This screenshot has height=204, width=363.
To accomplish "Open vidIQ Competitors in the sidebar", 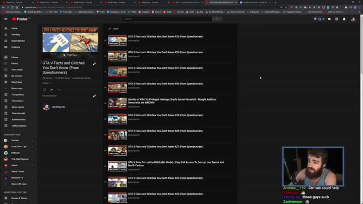I will [x=19, y=94].
